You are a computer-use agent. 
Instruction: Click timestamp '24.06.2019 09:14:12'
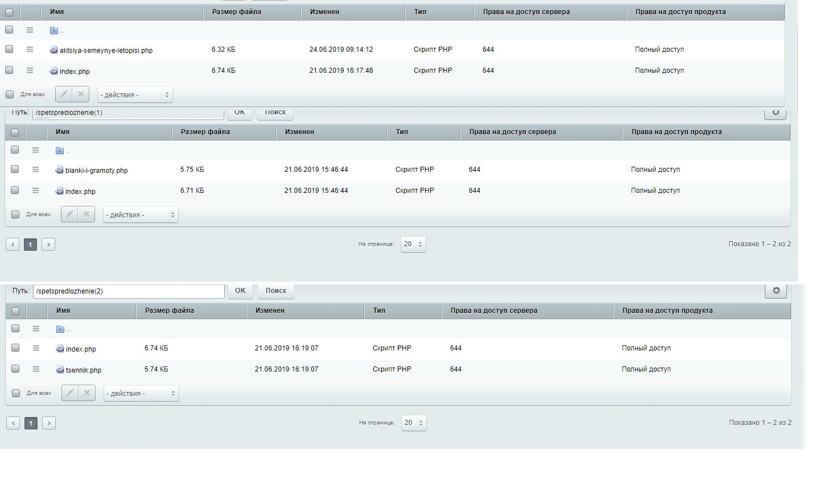[341, 49]
